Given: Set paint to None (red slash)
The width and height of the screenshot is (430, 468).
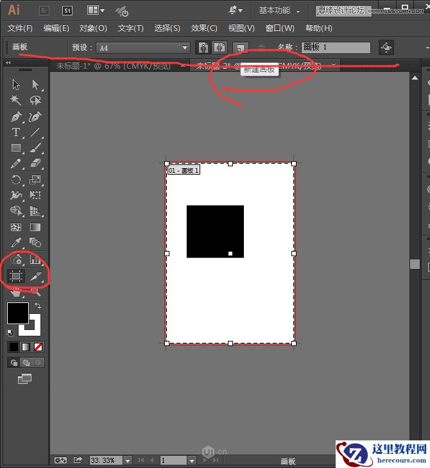Looking at the screenshot, I should point(39,347).
